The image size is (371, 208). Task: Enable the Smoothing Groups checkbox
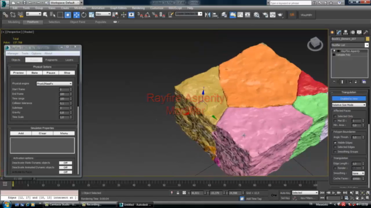pos(335,151)
